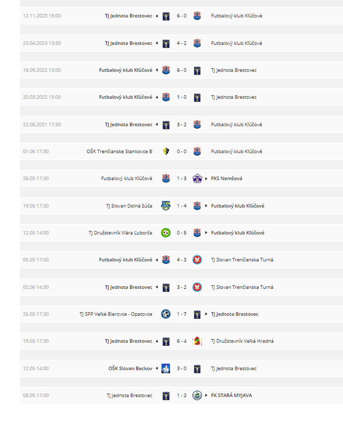Image resolution: width=343 pixels, height=425 pixels.
Task: Click OŠK Slovan Beckov club crest
Action: pos(166,368)
